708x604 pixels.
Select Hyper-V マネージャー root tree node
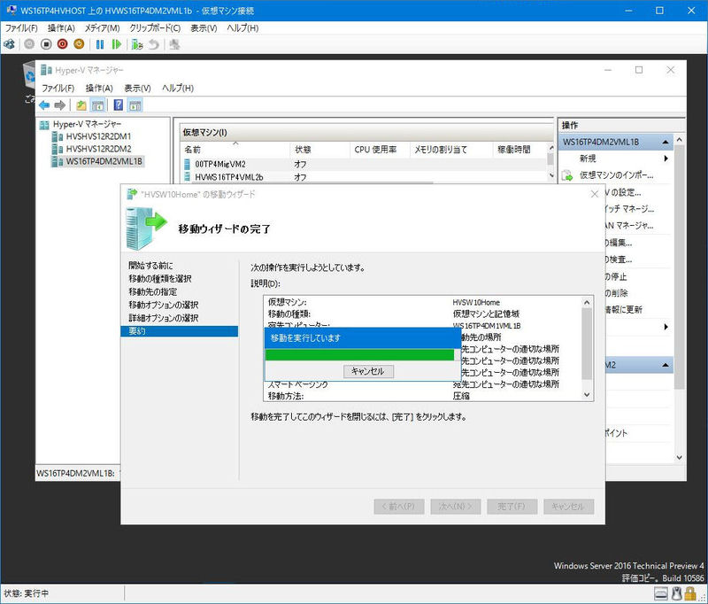point(87,124)
